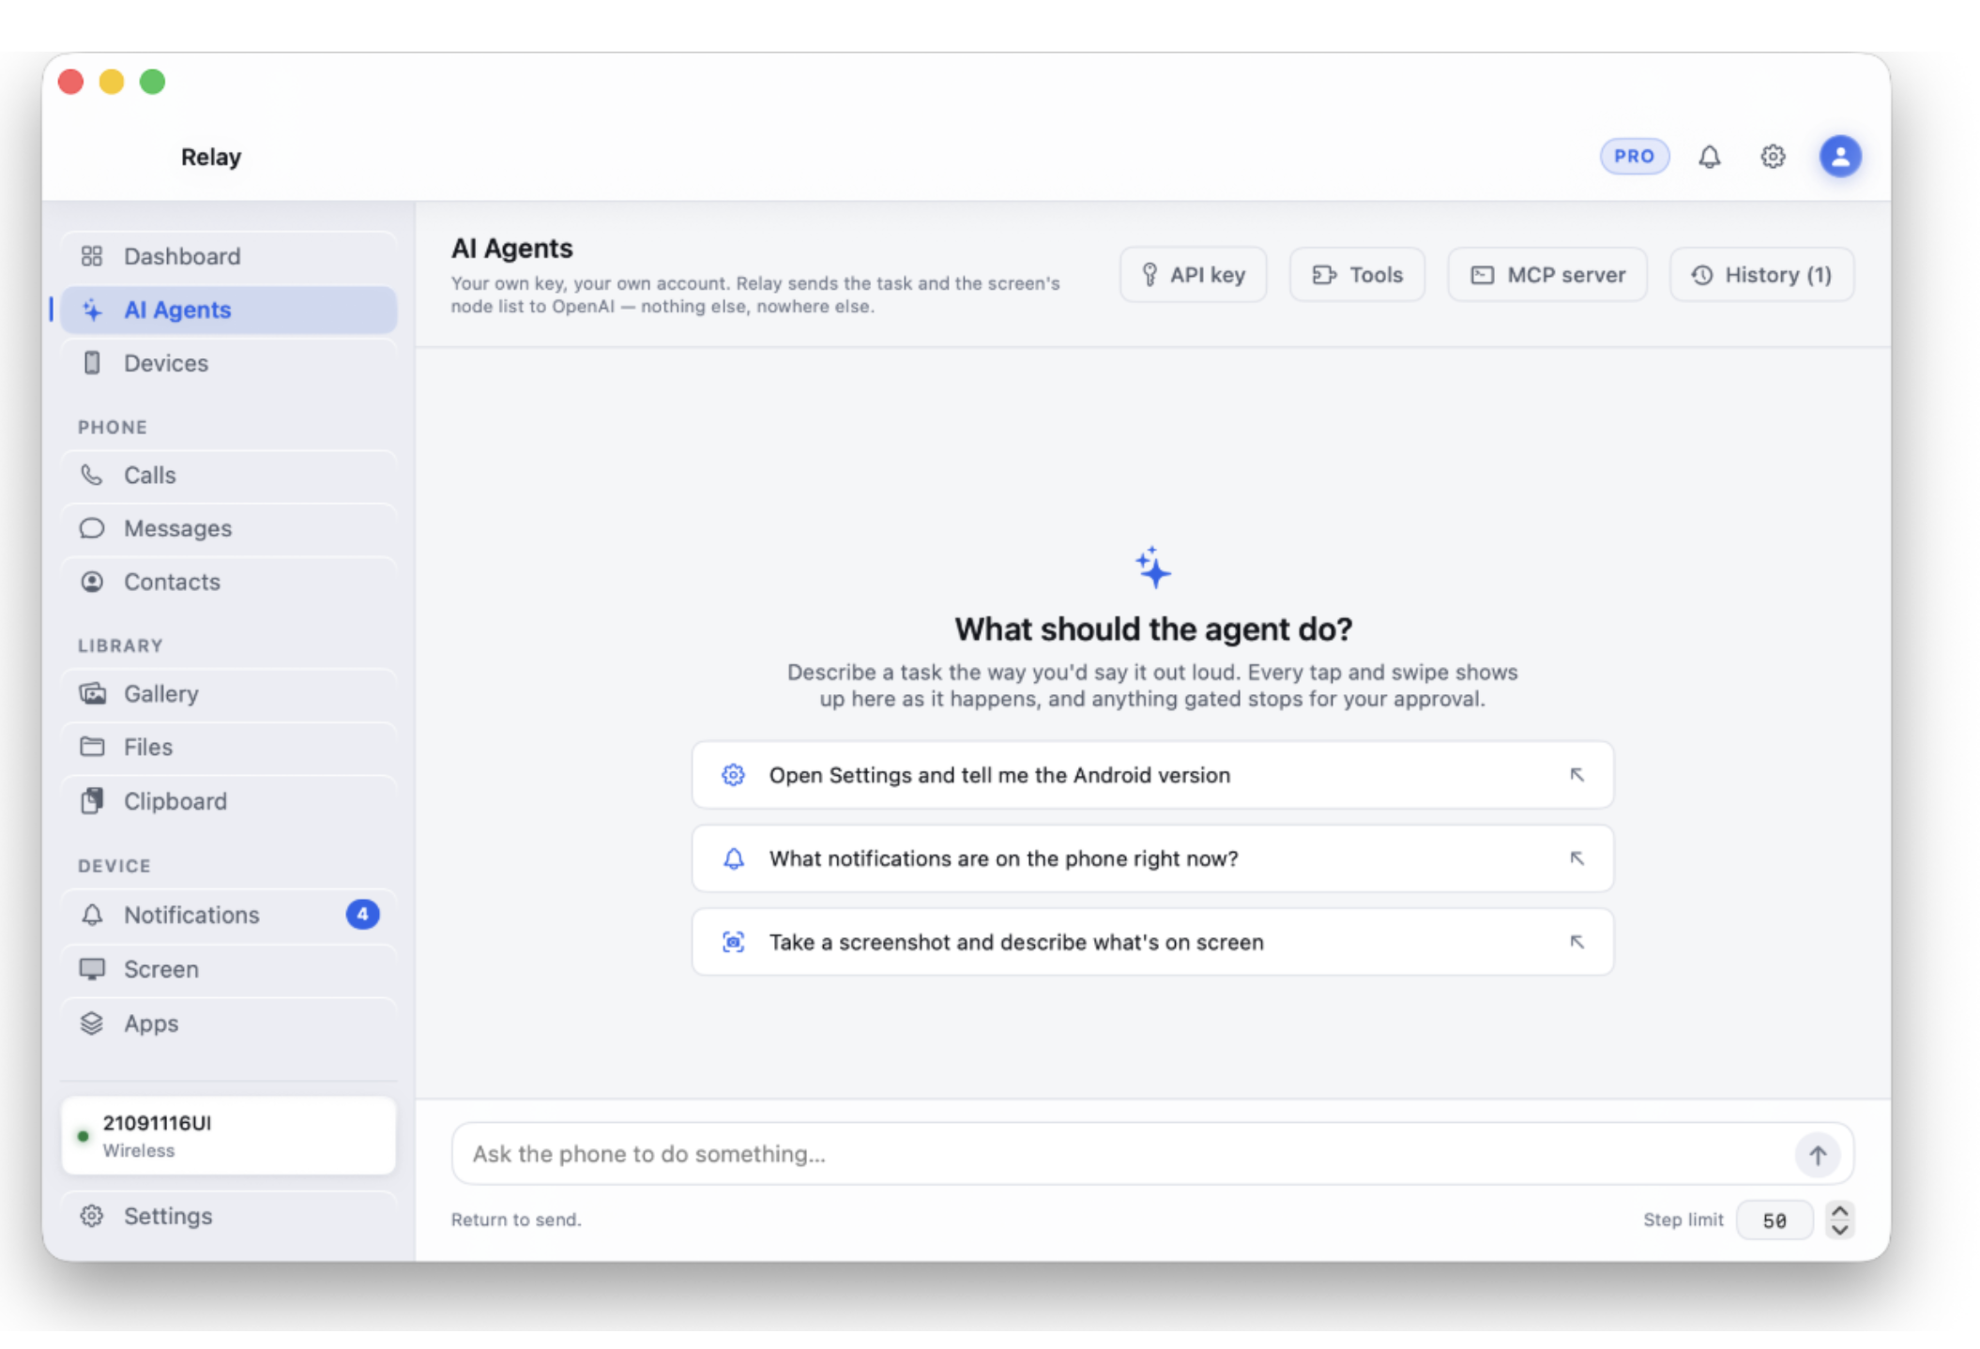Screen dimensions: 1980x1349
Task: Open the Apps section
Action: click(x=229, y=1023)
